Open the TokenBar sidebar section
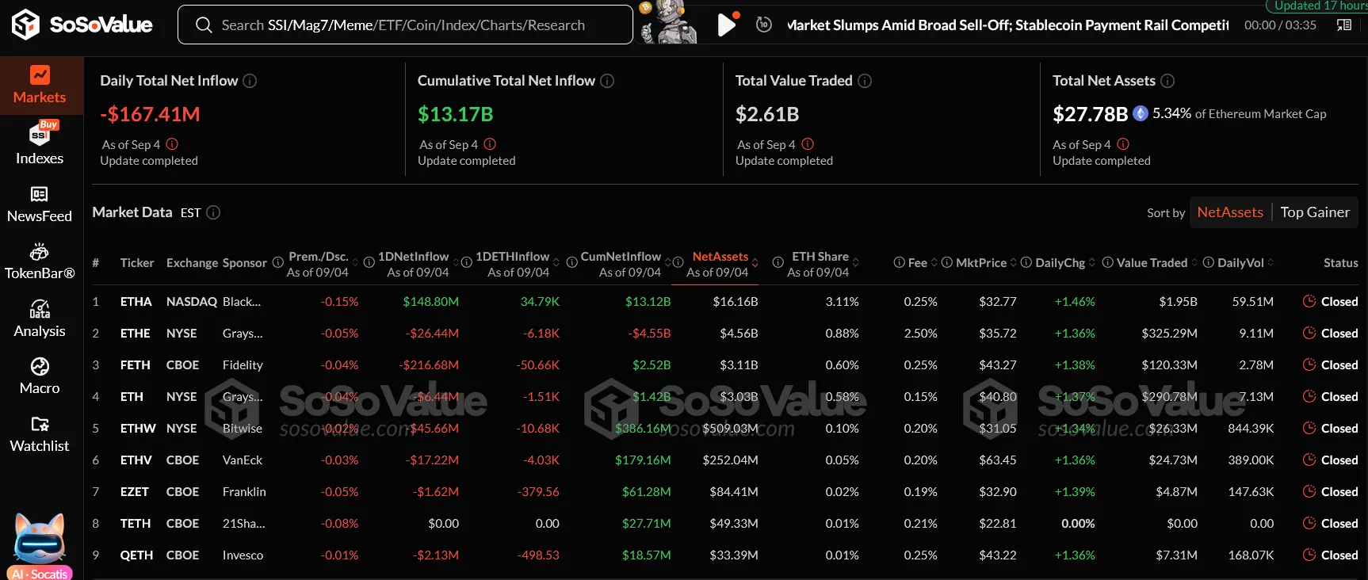 click(x=40, y=262)
